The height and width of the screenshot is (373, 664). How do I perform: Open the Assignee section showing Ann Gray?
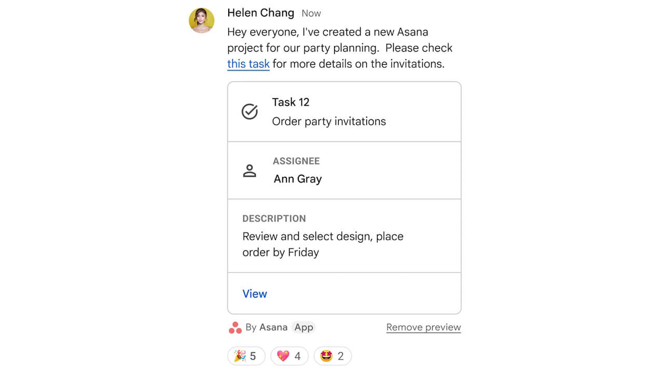click(x=344, y=170)
